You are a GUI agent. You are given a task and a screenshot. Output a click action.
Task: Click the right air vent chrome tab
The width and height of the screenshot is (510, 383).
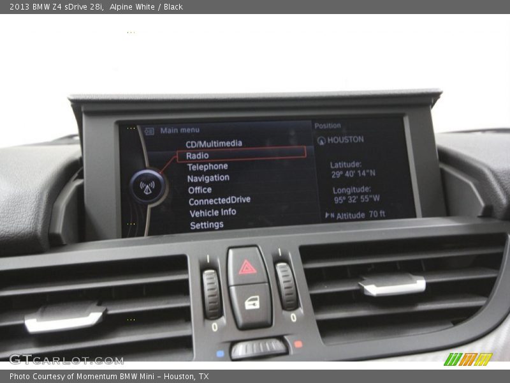pyautogui.click(x=392, y=284)
